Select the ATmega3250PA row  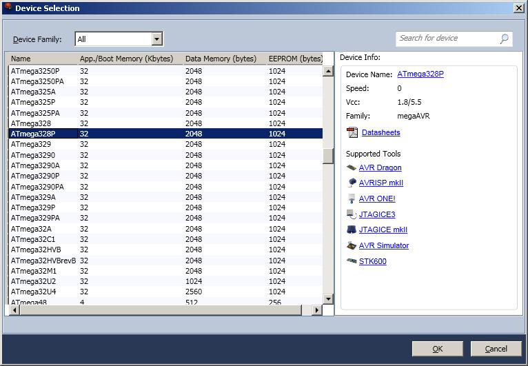[165, 81]
